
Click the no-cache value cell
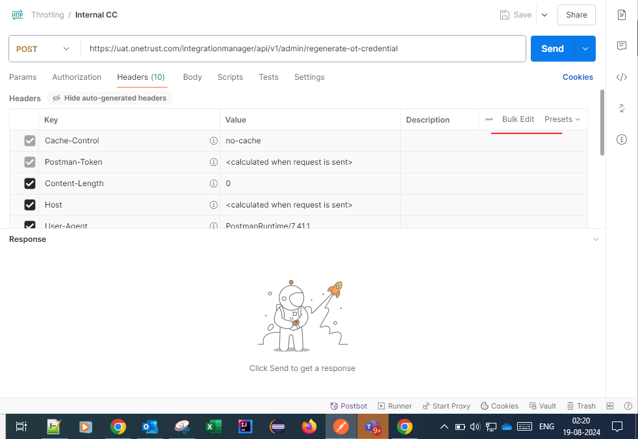tap(310, 141)
